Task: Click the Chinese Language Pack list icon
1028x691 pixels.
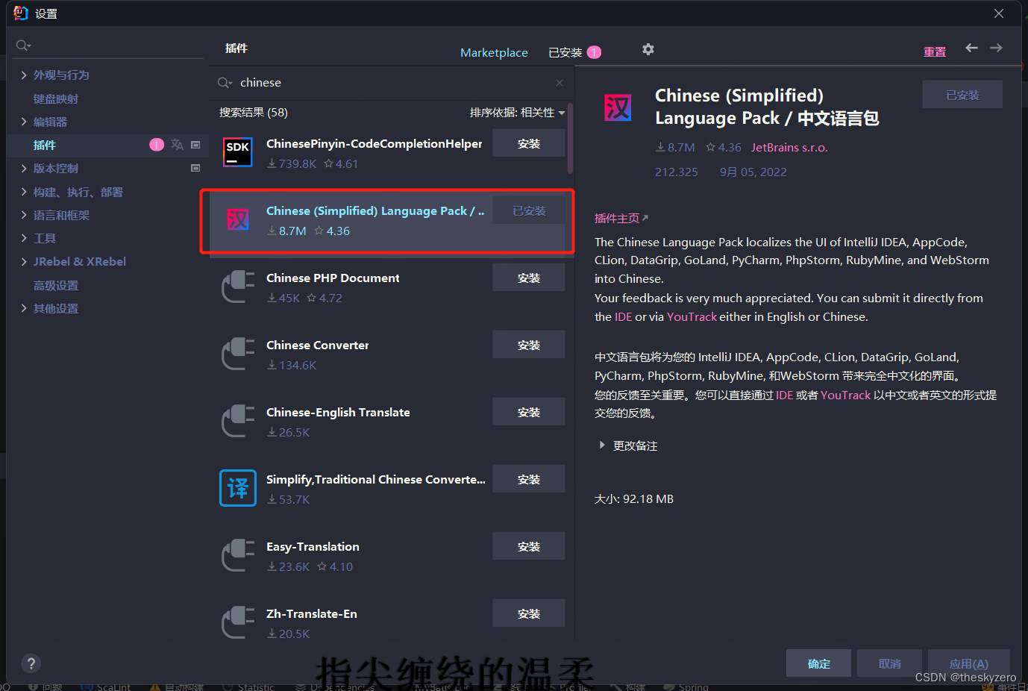Action: point(238,219)
